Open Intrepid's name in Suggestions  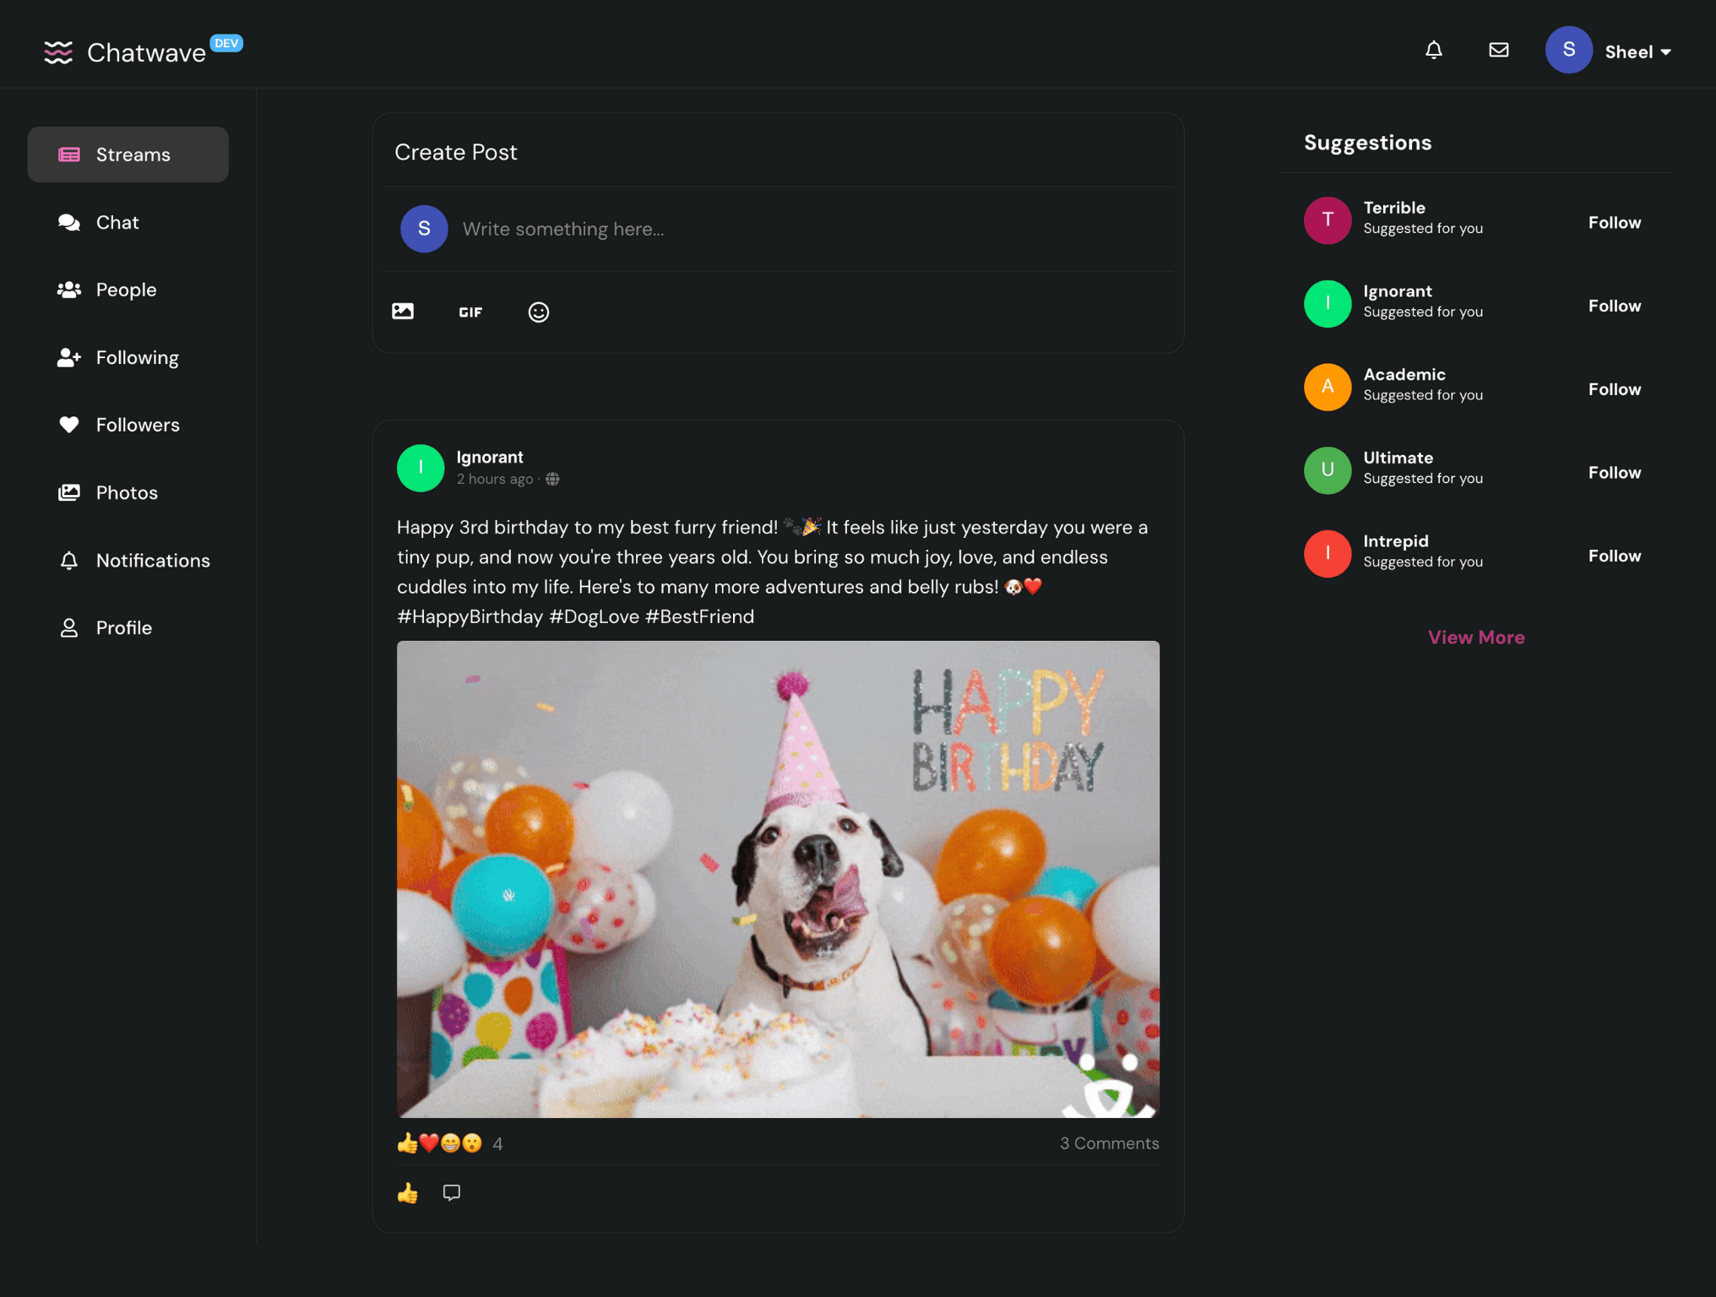[1396, 541]
